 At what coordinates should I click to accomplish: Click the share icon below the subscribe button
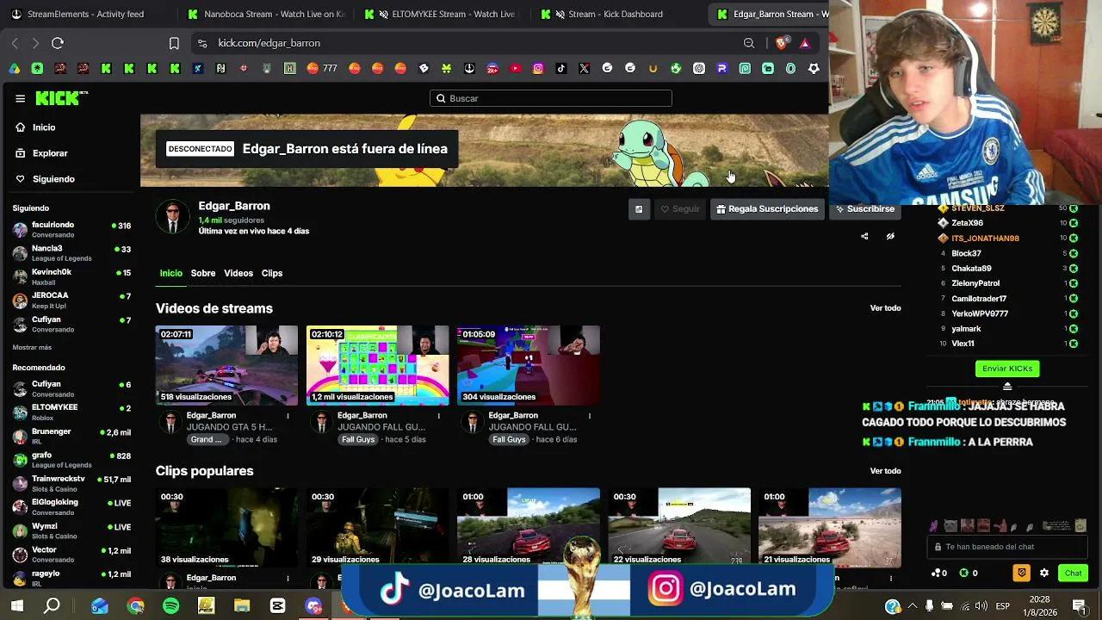point(864,236)
